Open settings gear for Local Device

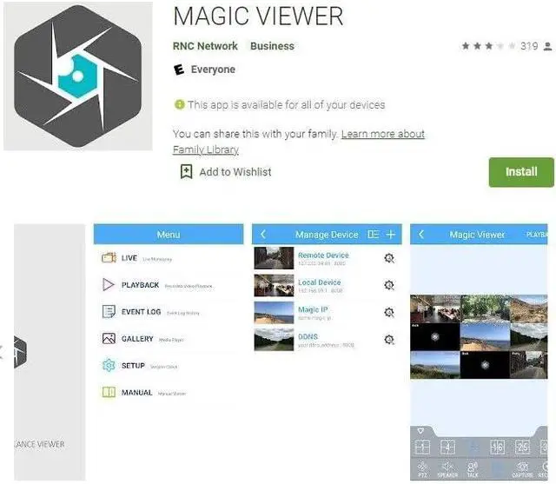click(389, 285)
